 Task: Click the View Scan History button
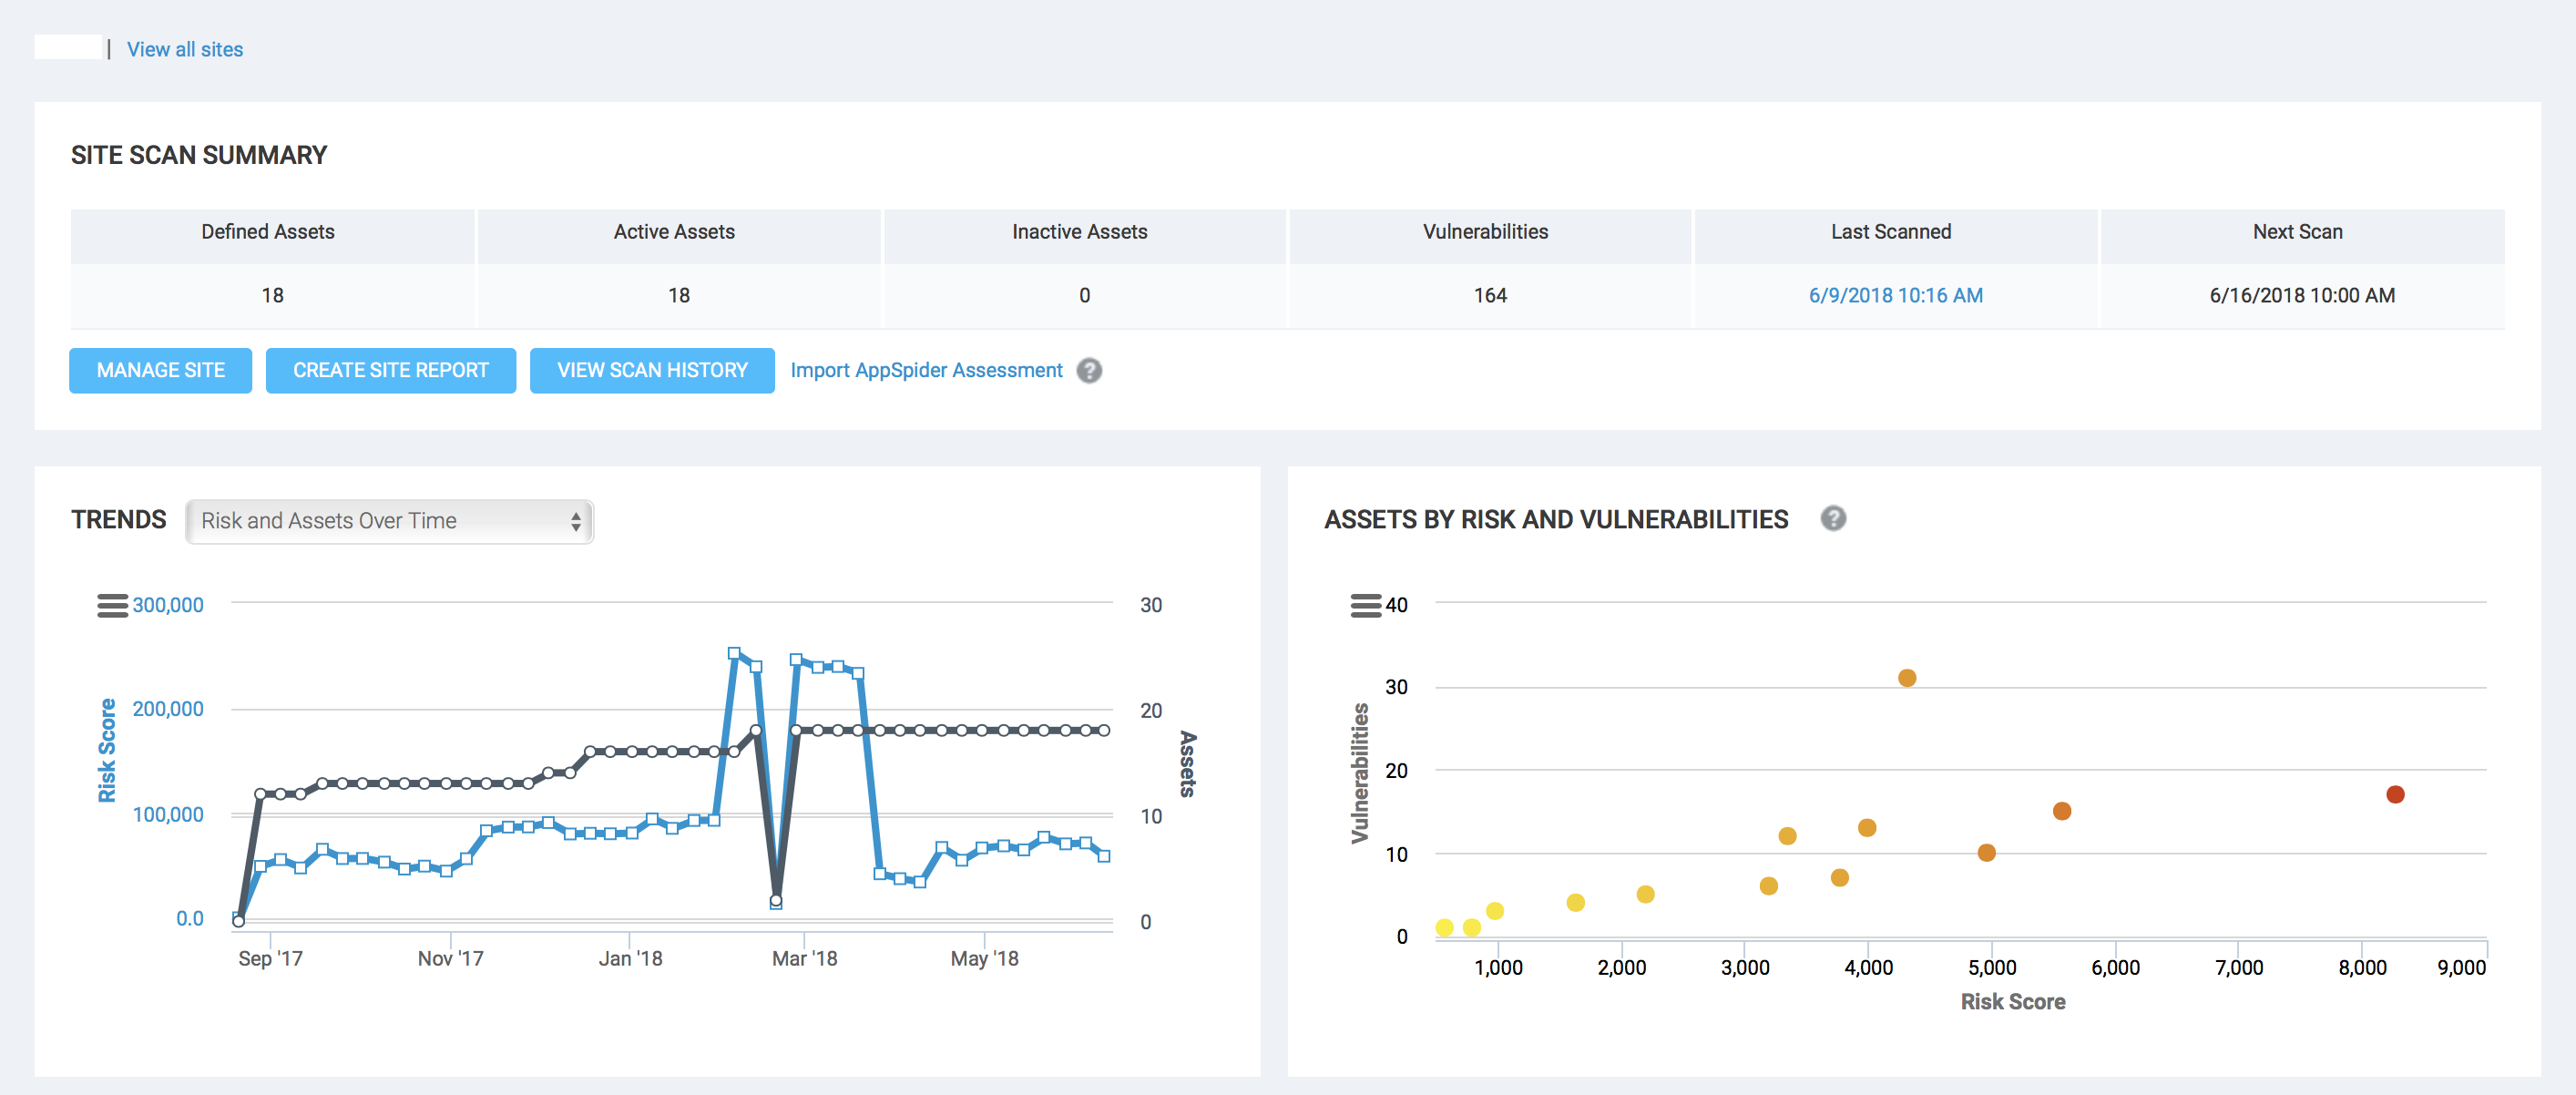coord(652,370)
